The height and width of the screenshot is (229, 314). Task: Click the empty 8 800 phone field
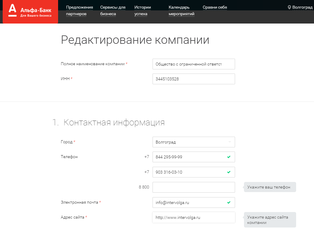pyautogui.click(x=194, y=187)
